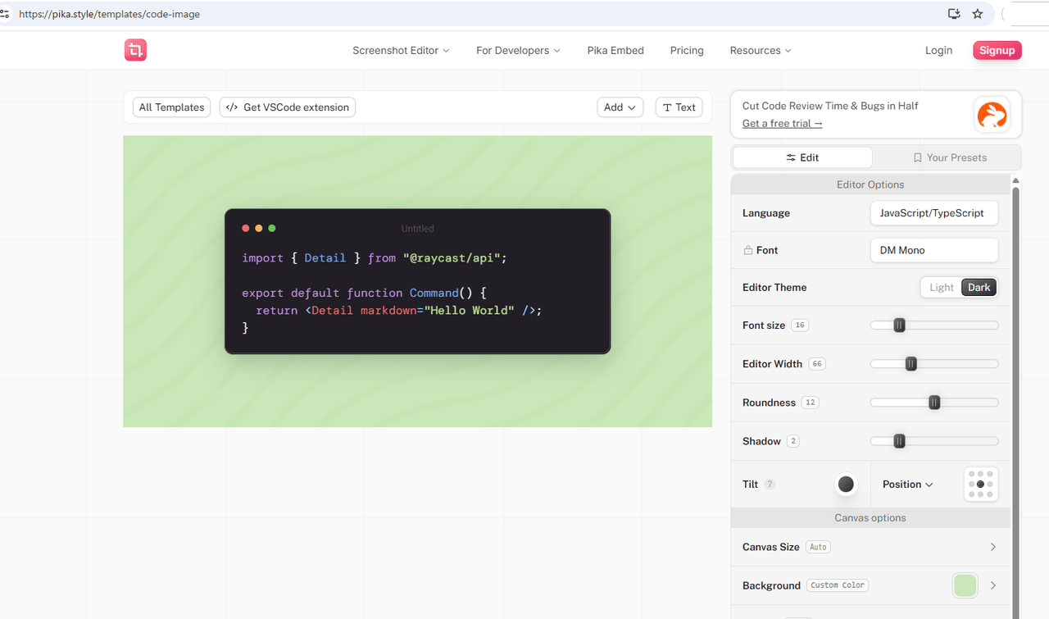Click the Cut Code Review Time ad text
Viewport: 1049px width, 619px height.
coord(830,106)
